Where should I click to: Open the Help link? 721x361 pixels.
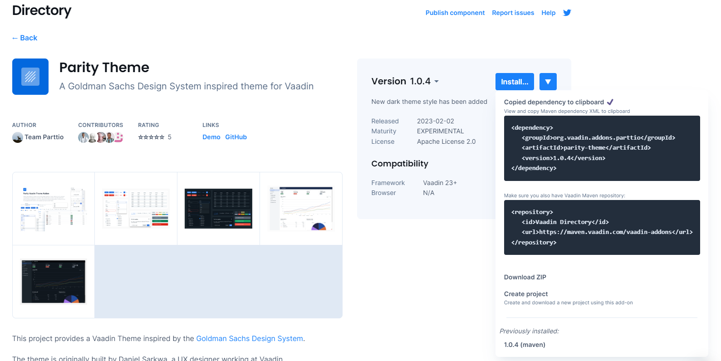[x=549, y=13]
